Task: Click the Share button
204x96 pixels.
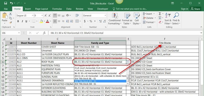Action: pyautogui.click(x=195, y=9)
